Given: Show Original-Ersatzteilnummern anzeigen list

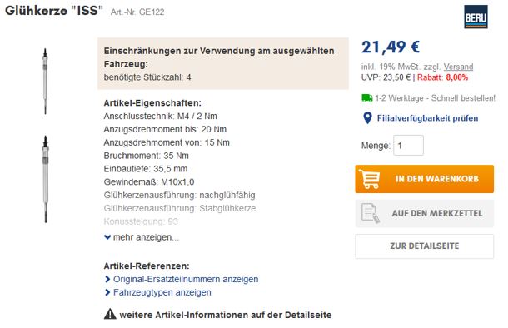Looking at the screenshot, I should point(186,279).
